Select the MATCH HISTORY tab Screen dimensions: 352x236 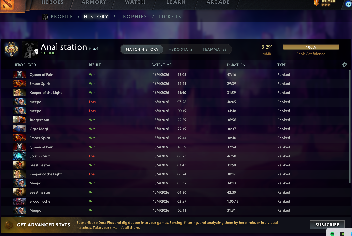click(142, 49)
